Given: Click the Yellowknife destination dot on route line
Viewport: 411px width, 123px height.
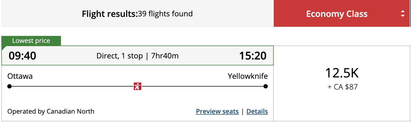Looking at the screenshot, I should (x=266, y=86).
